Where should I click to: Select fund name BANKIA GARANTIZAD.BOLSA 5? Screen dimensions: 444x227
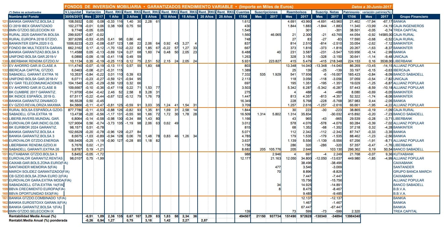[x=34, y=52]
